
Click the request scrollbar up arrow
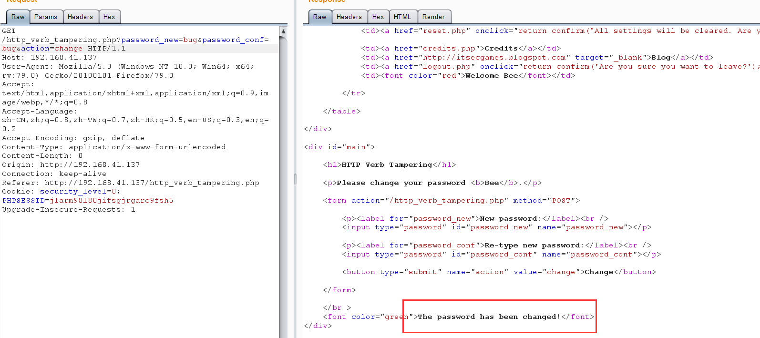(x=283, y=31)
